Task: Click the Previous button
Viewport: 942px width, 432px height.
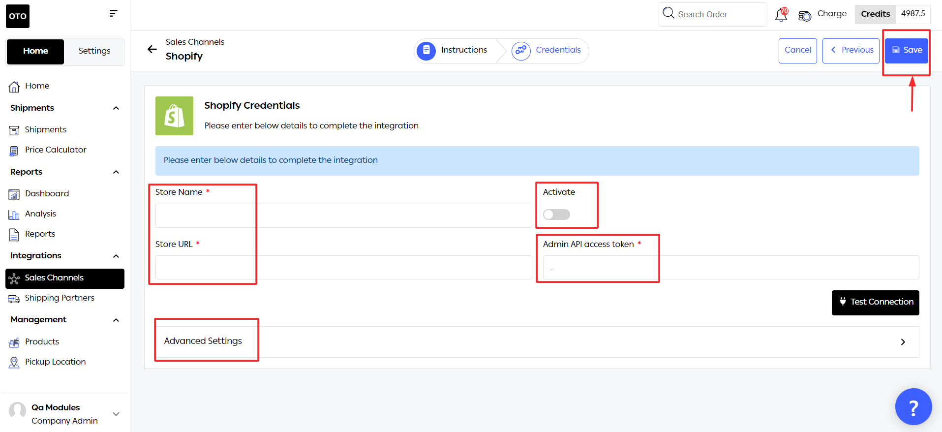Action: pyautogui.click(x=851, y=51)
